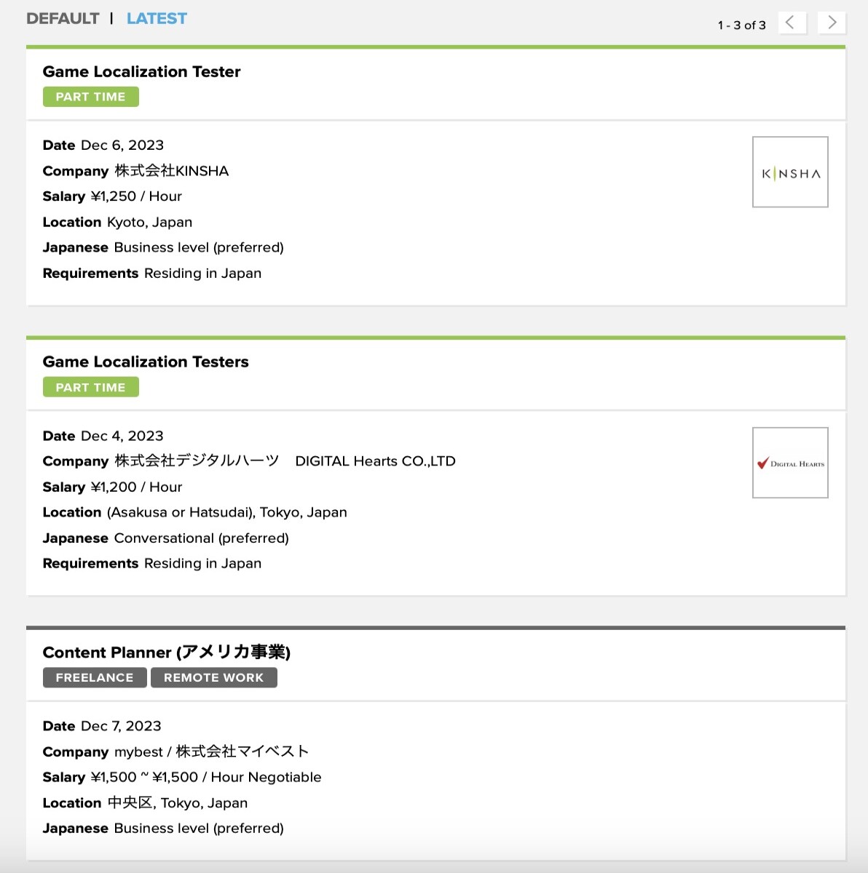Click the 株式会社KINSHA company name
The width and height of the screenshot is (868, 873).
click(171, 171)
